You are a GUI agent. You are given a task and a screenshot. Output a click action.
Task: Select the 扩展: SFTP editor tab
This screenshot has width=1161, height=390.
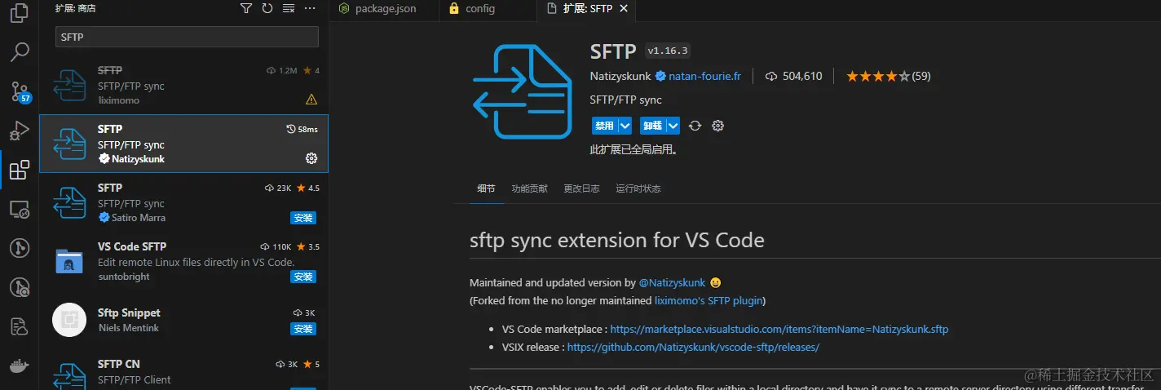[587, 9]
